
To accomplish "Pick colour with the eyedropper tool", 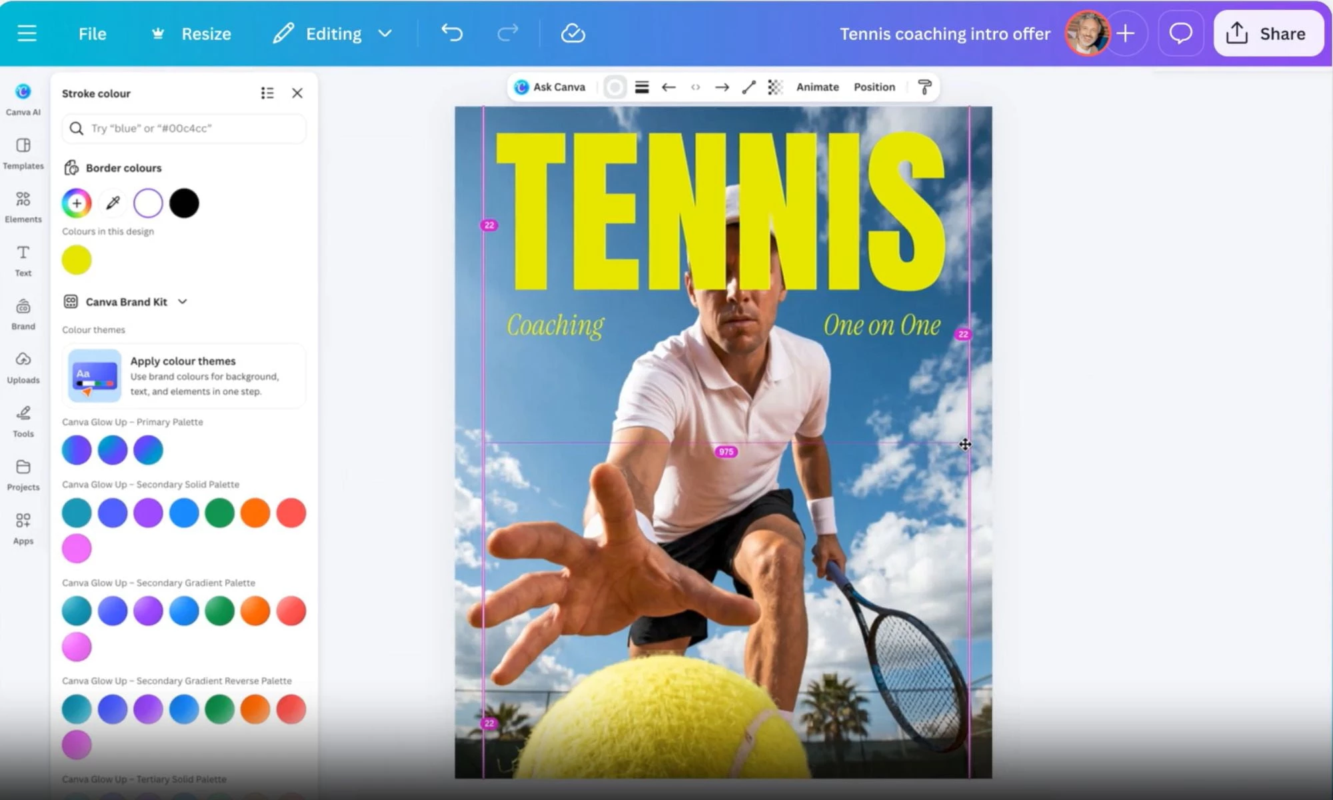I will pos(113,203).
